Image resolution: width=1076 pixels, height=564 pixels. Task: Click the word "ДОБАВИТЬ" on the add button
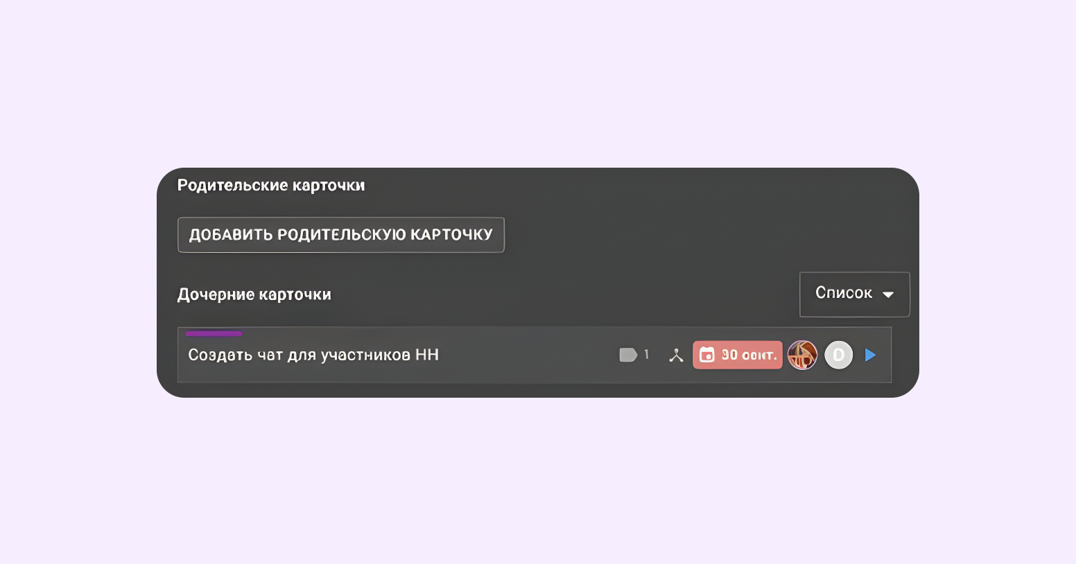click(231, 235)
